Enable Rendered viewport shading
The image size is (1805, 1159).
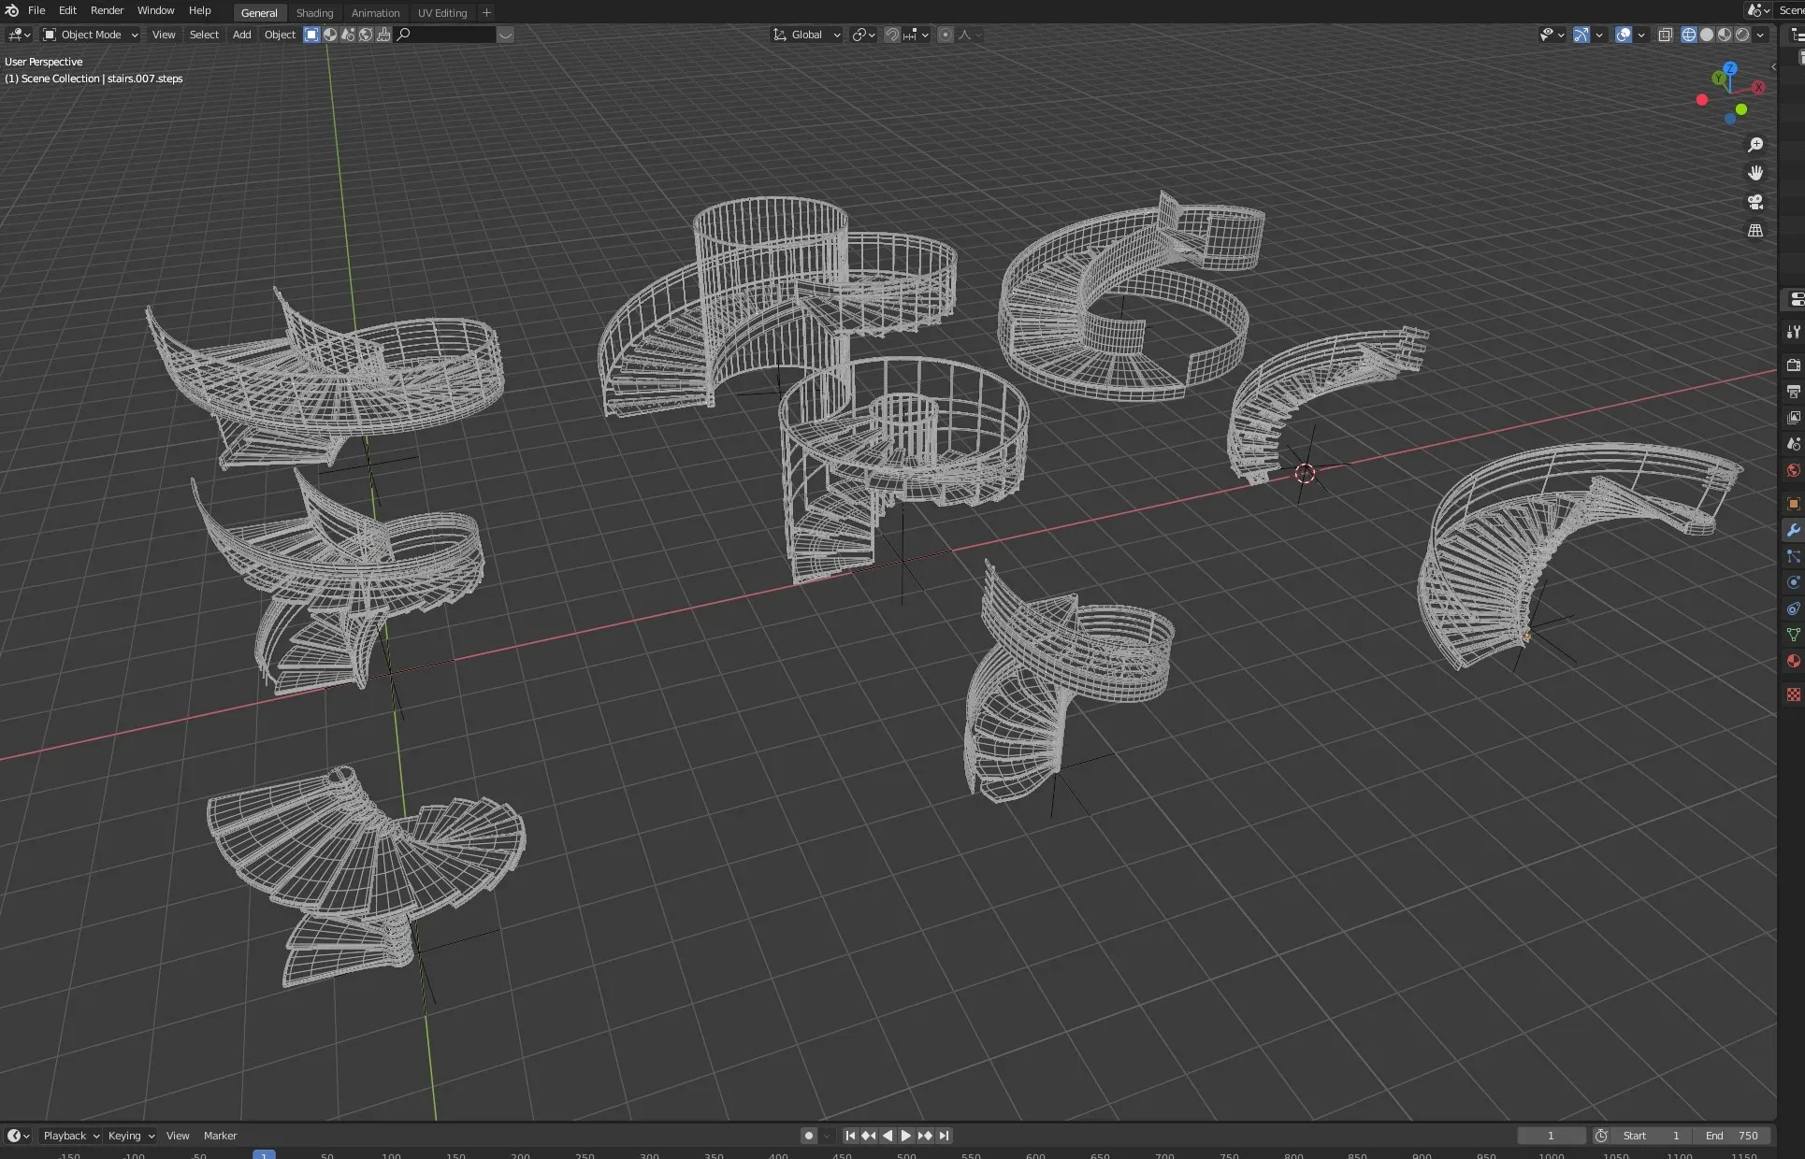1743,35
